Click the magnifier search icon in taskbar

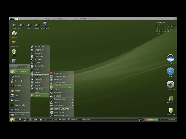click(x=20, y=120)
